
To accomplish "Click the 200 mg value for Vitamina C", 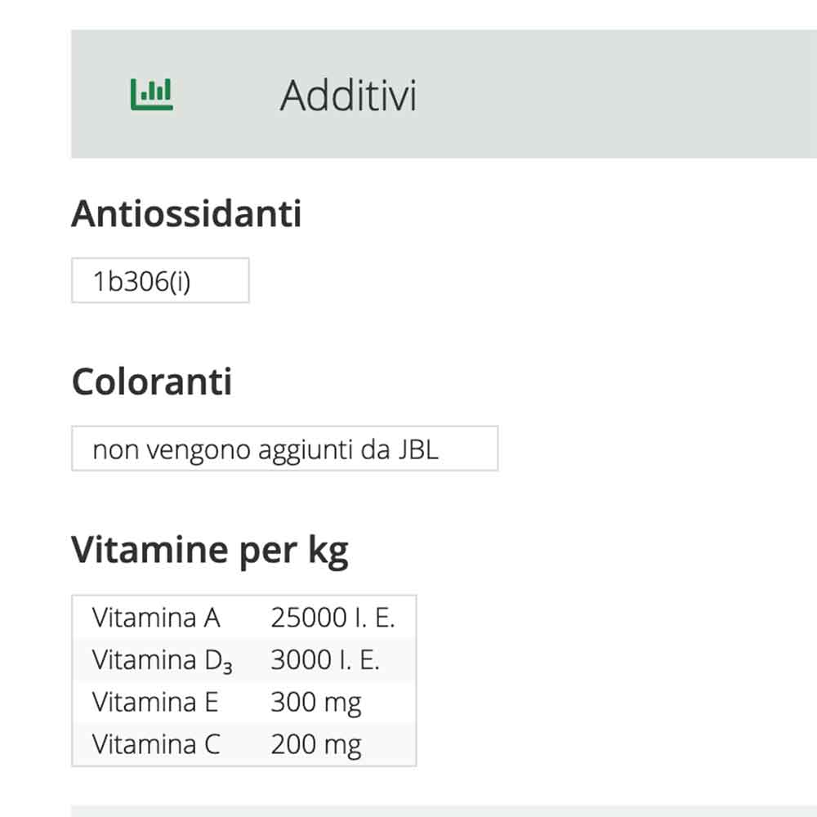I will click(317, 744).
